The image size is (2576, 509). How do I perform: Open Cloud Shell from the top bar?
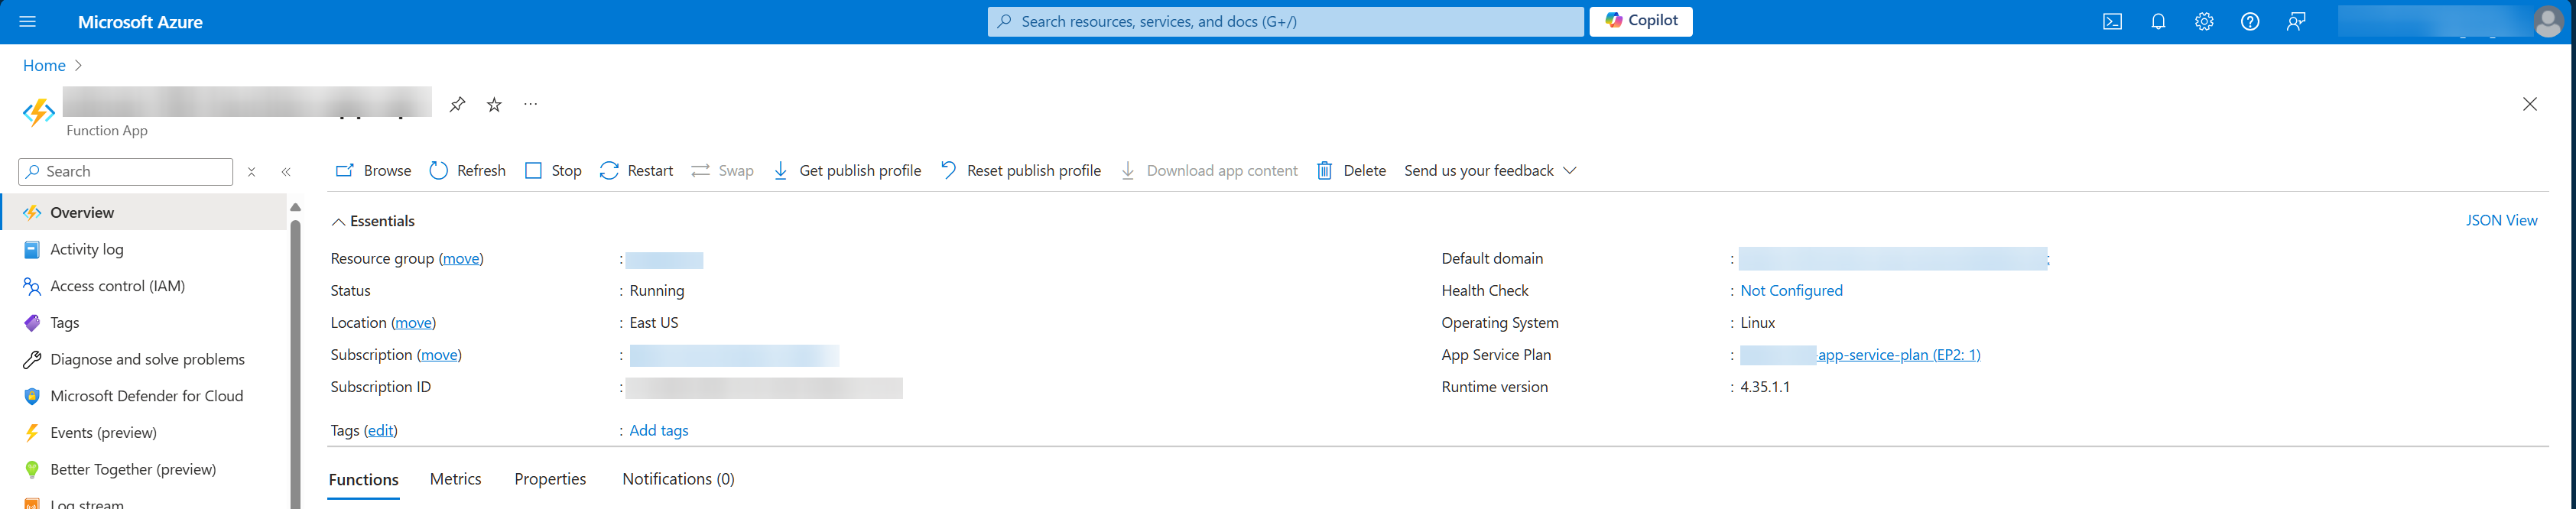2112,22
